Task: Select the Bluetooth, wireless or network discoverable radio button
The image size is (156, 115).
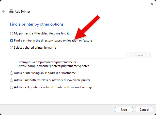Action: (x=11, y=80)
